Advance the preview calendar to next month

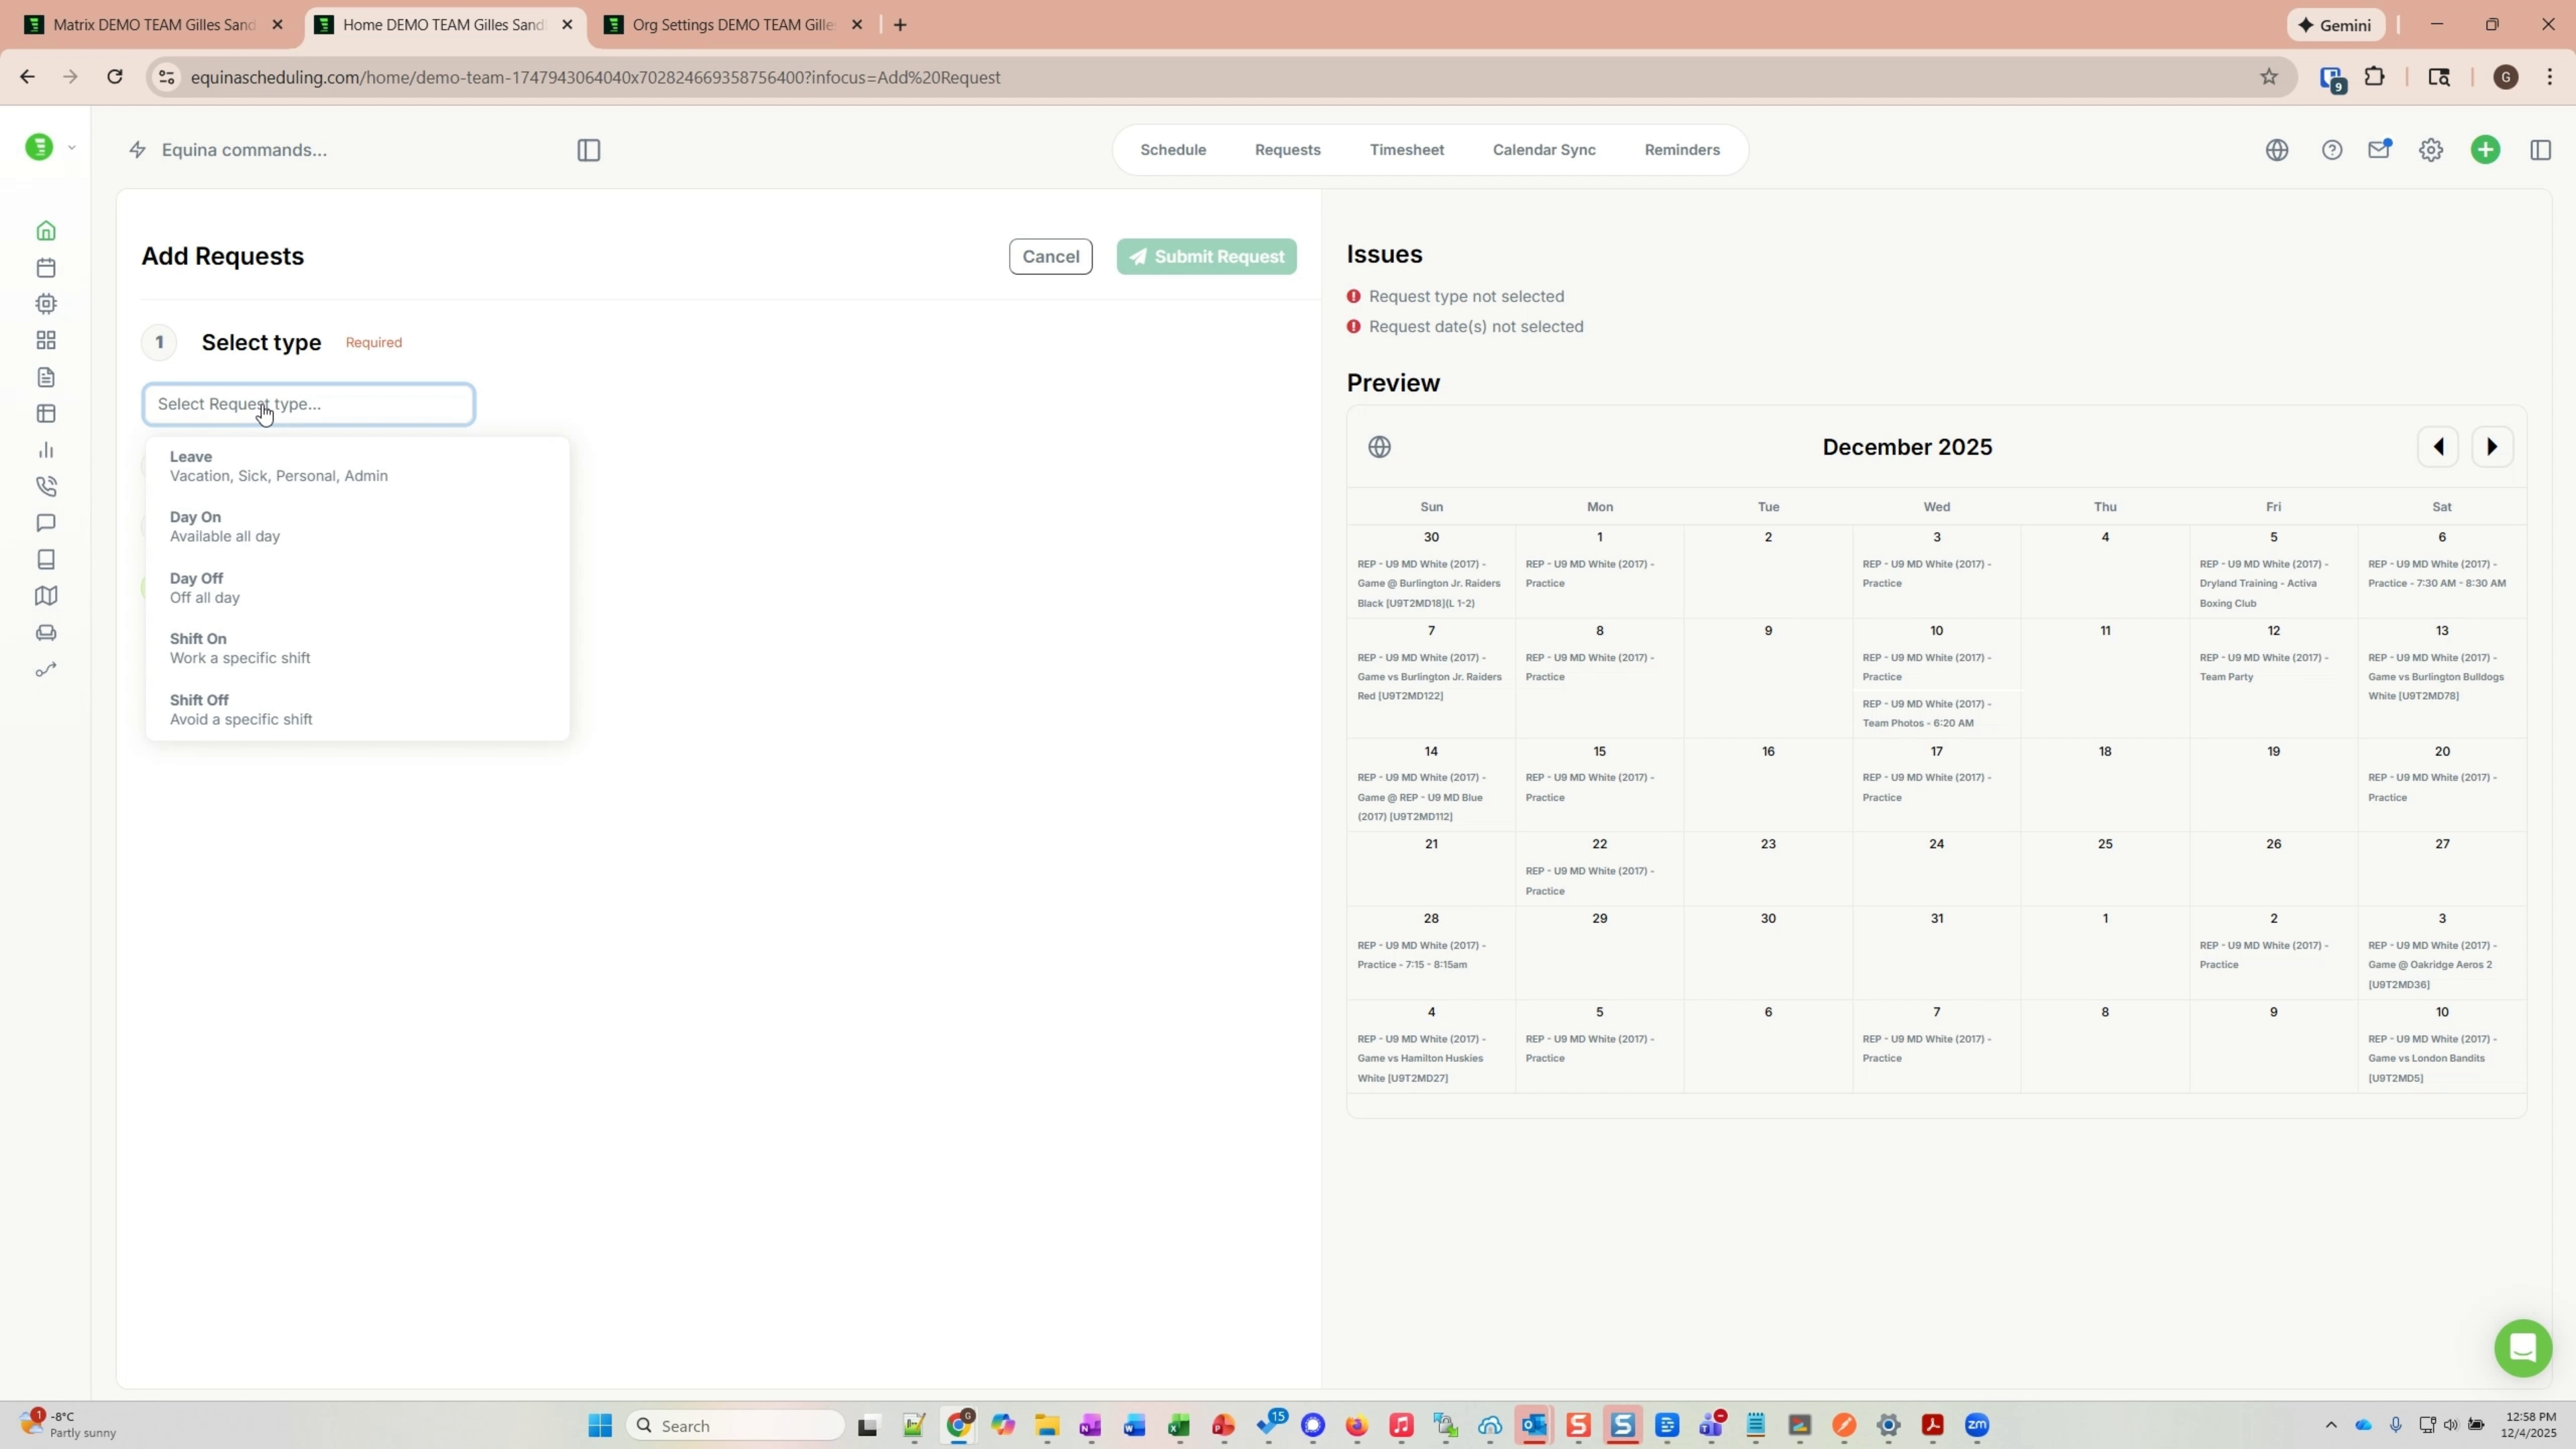[2492, 446]
